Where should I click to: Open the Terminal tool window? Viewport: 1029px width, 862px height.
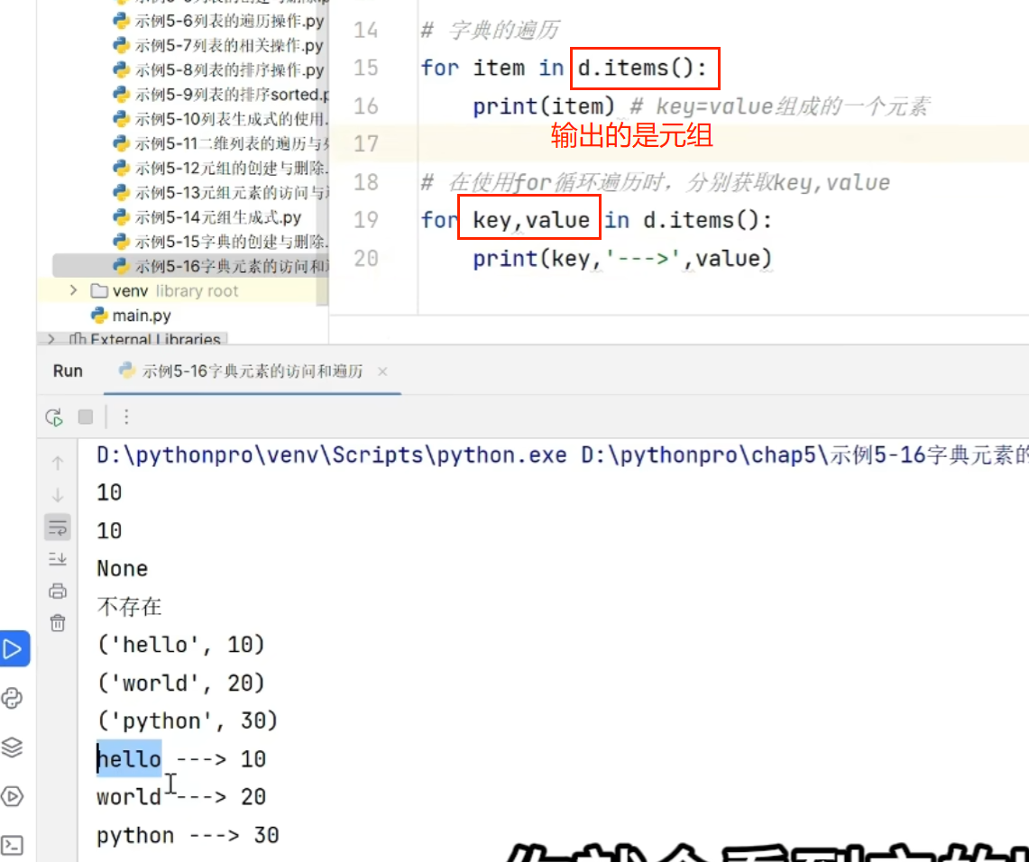13,845
